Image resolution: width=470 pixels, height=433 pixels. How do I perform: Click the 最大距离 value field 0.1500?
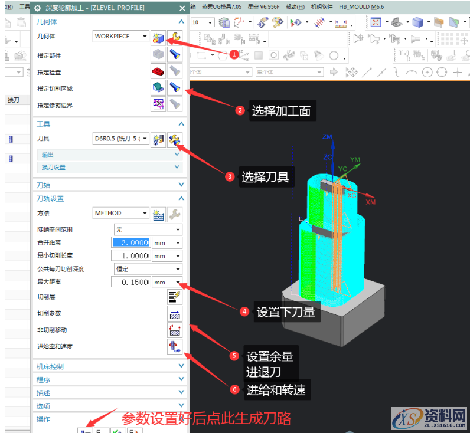130,282
